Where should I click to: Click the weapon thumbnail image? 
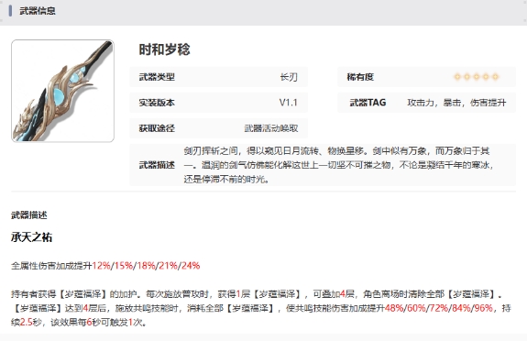click(x=62, y=91)
